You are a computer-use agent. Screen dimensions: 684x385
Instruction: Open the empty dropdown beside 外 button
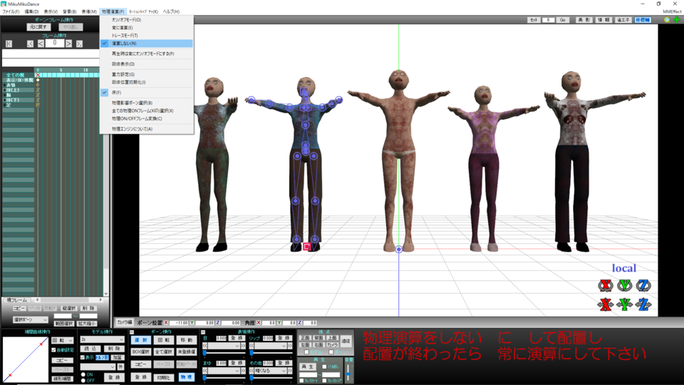[x=98, y=366]
